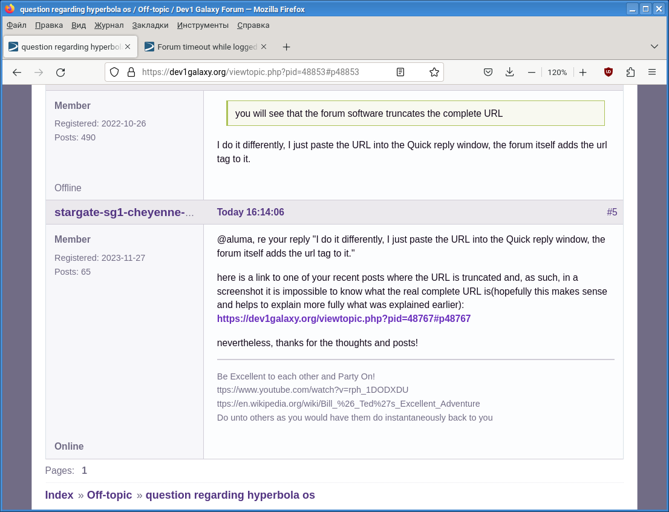Switch to 'Forum timeout while logged' tab
Image resolution: width=669 pixels, height=512 pixels.
[x=206, y=47]
